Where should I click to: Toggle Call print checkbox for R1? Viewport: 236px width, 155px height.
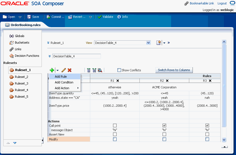point(115,125)
